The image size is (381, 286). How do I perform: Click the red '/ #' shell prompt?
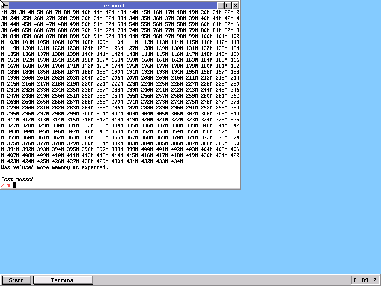pyautogui.click(x=6, y=185)
